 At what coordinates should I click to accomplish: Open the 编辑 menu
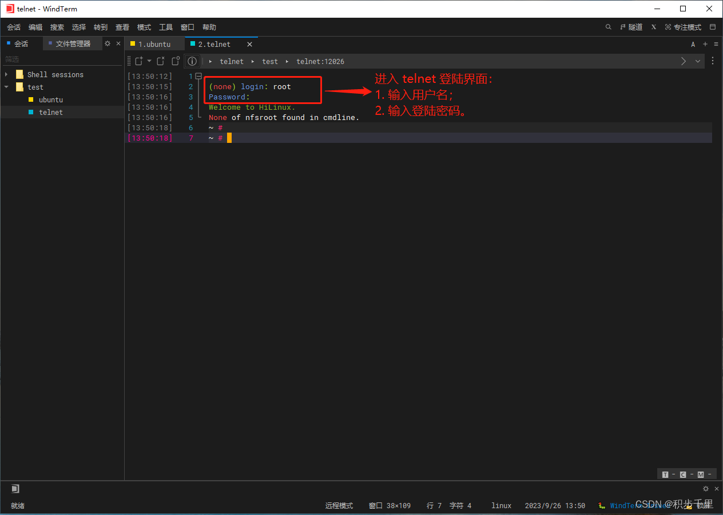tap(35, 27)
